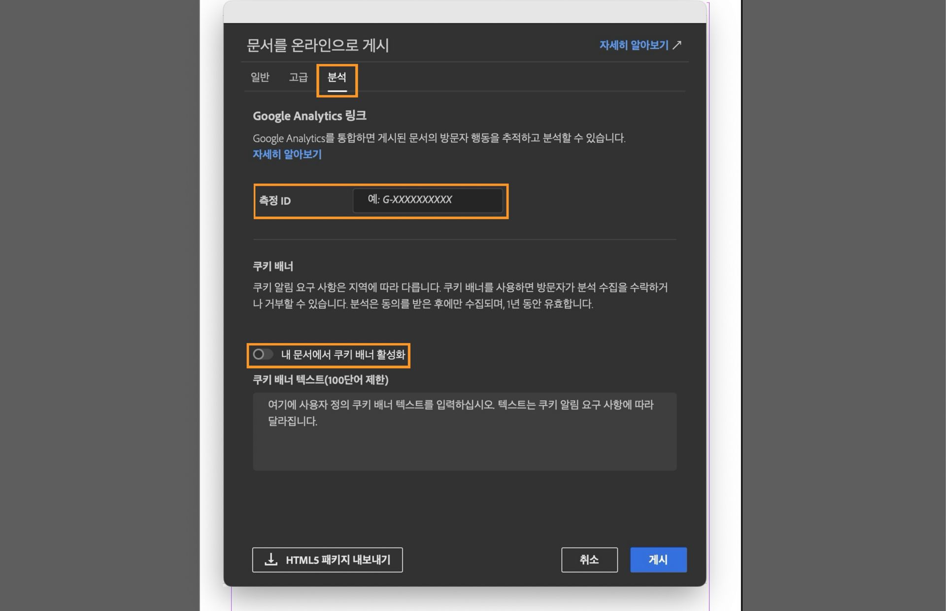The width and height of the screenshot is (946, 611).
Task: Click the document area behind the dialog
Action: [x=212, y=296]
